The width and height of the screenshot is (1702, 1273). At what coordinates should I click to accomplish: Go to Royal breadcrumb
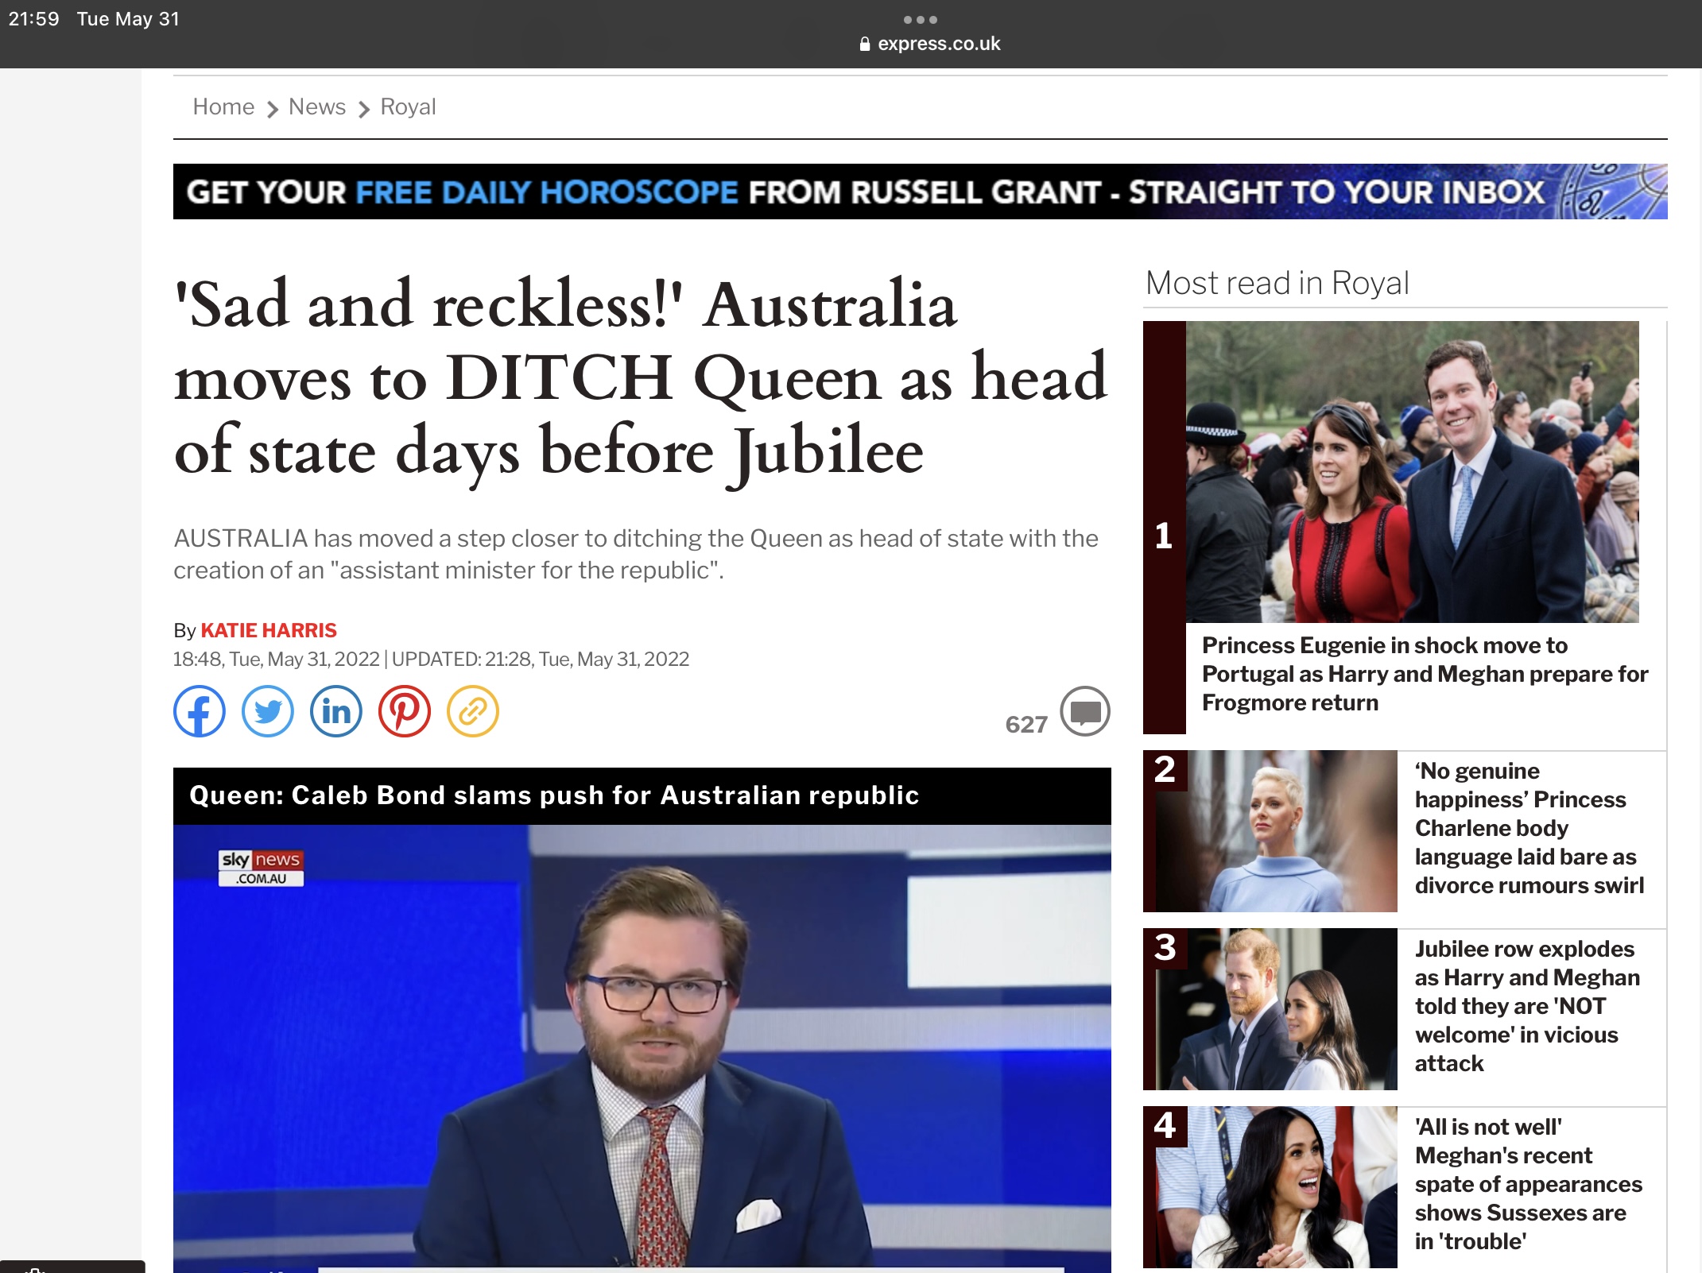[x=408, y=106]
